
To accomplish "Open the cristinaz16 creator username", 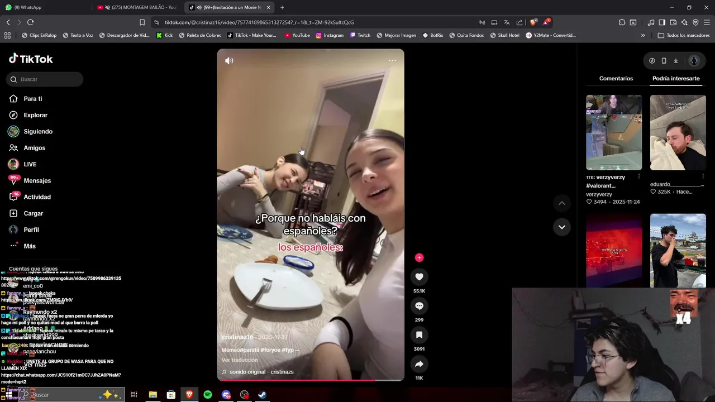I will point(237,337).
